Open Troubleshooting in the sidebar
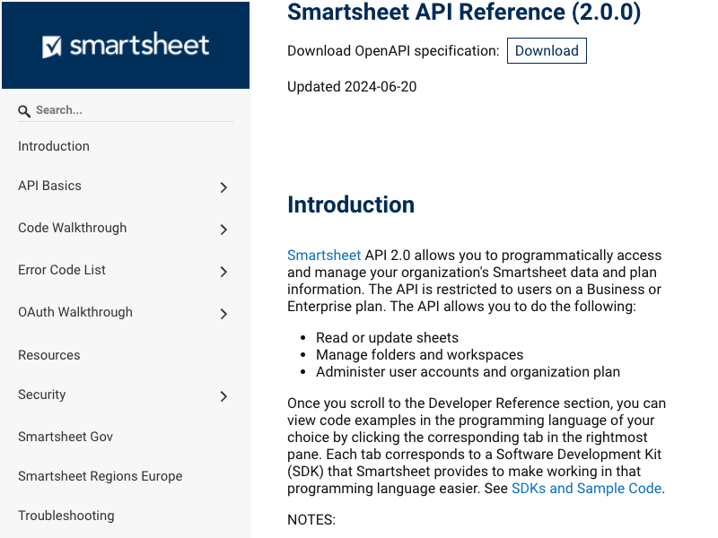This screenshot has height=538, width=718. tap(66, 516)
